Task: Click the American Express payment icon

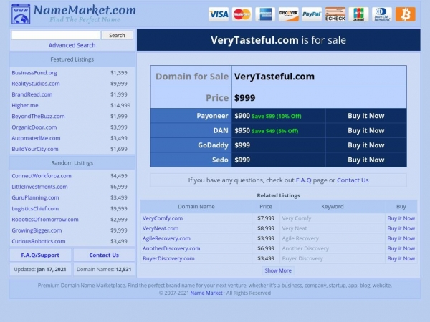Action: 265,14
